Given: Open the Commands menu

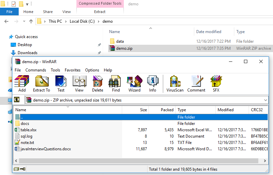Looking at the screenshot, I should point(36,70).
